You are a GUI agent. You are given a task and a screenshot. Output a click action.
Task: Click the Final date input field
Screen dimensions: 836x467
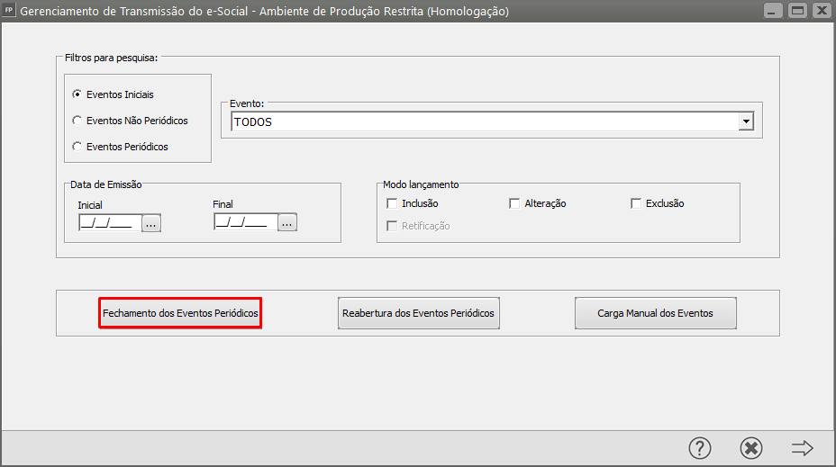[x=244, y=222]
